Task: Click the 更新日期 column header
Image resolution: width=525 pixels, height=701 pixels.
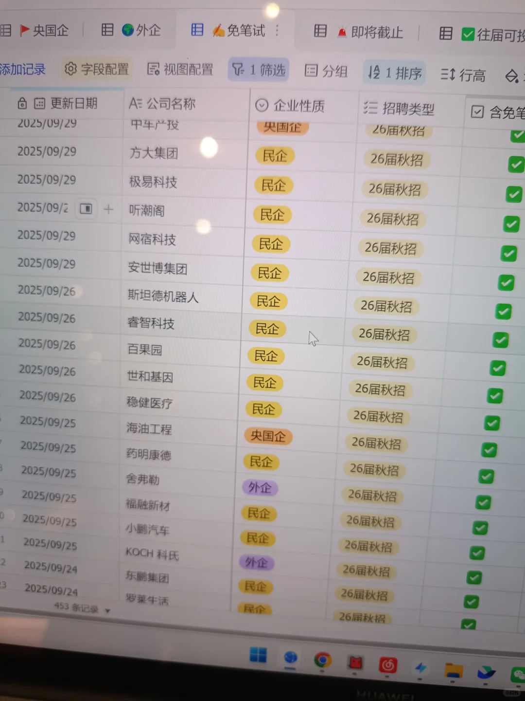Action: click(62, 103)
